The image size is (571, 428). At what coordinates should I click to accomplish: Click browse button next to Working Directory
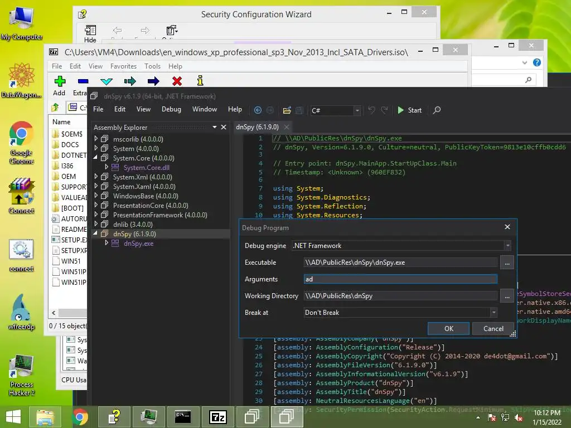coord(507,296)
